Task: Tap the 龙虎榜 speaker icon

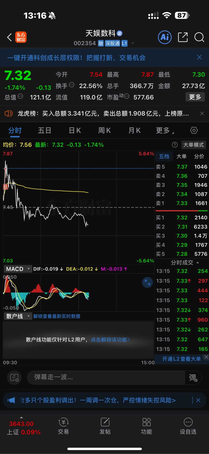Action: point(9,113)
